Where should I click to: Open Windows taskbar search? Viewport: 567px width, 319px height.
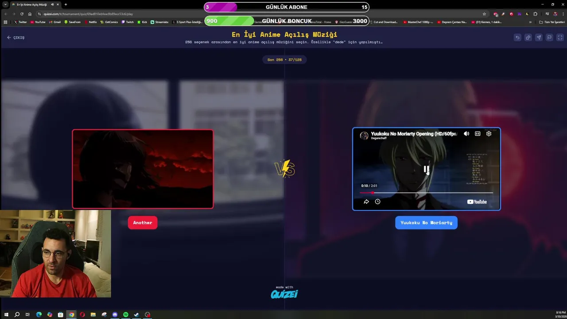pos(17,315)
